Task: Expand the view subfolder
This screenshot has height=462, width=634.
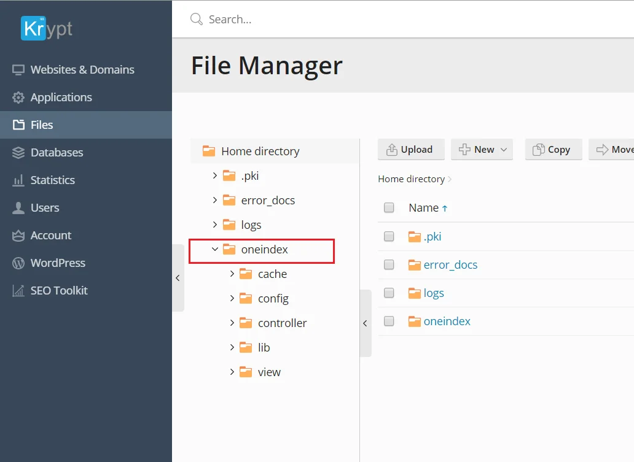Action: 232,372
